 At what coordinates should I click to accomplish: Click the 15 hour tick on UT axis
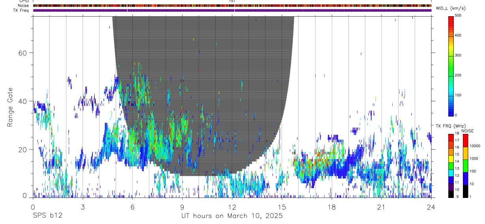[x=282, y=207]
